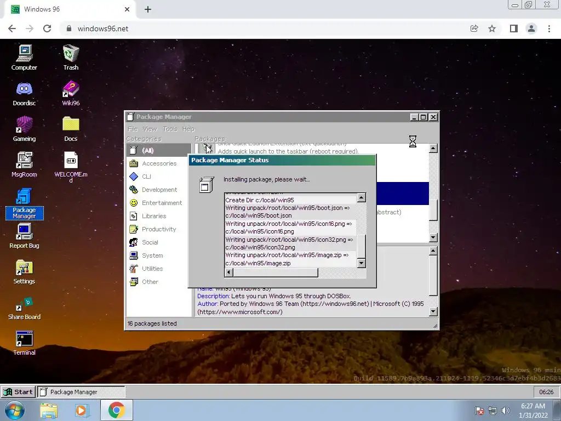
Task: Open the Wiki96 help book icon
Action: [71, 94]
